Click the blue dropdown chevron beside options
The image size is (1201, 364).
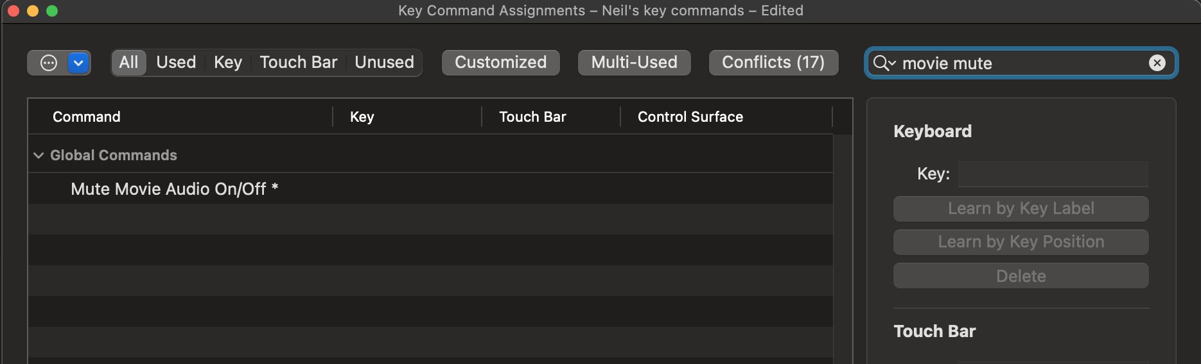point(78,63)
